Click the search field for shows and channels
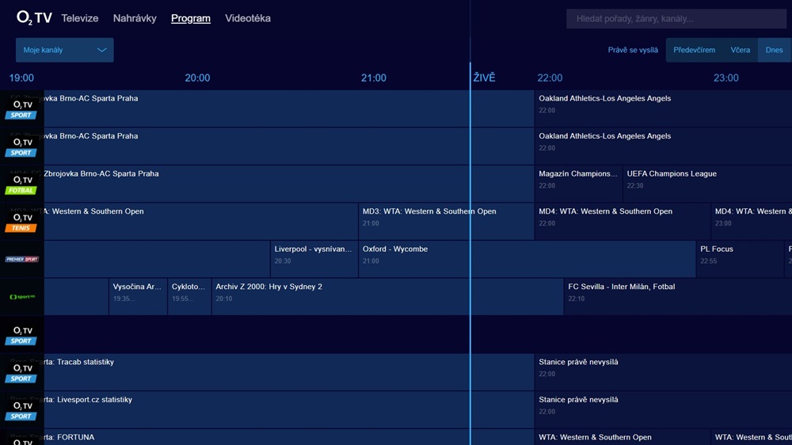The image size is (792, 445). click(x=676, y=19)
